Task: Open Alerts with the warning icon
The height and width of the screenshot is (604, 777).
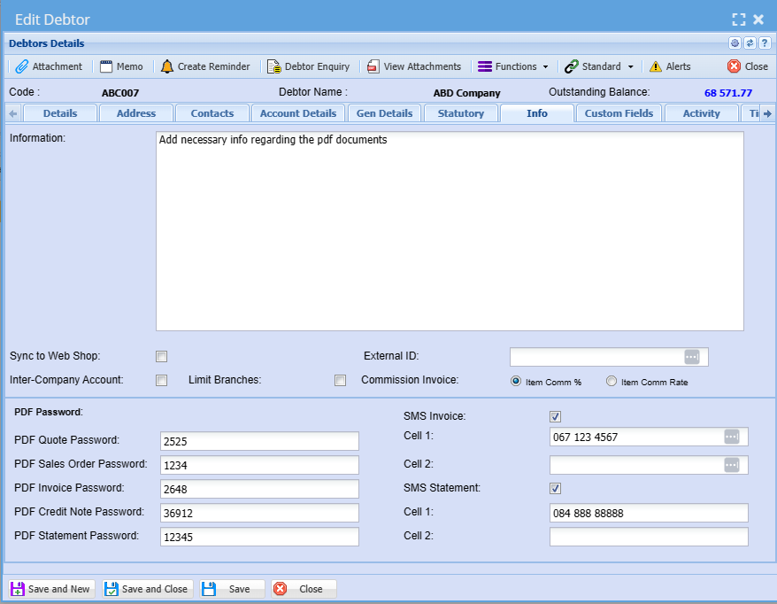Action: [x=656, y=66]
